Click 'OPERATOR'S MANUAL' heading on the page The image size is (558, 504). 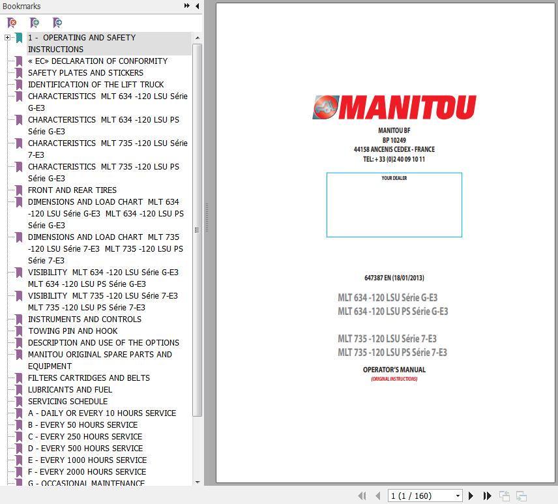(x=394, y=370)
